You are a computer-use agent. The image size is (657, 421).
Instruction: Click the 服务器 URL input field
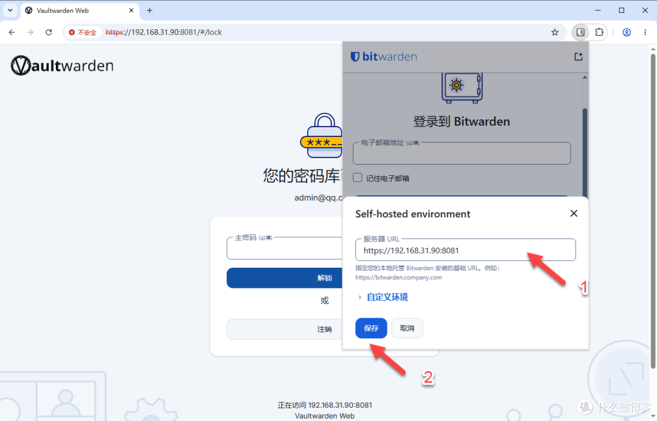[465, 250]
